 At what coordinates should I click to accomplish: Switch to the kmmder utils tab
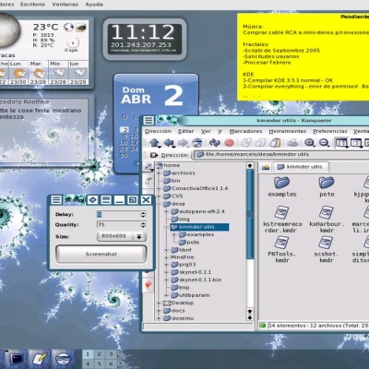coord(302,167)
